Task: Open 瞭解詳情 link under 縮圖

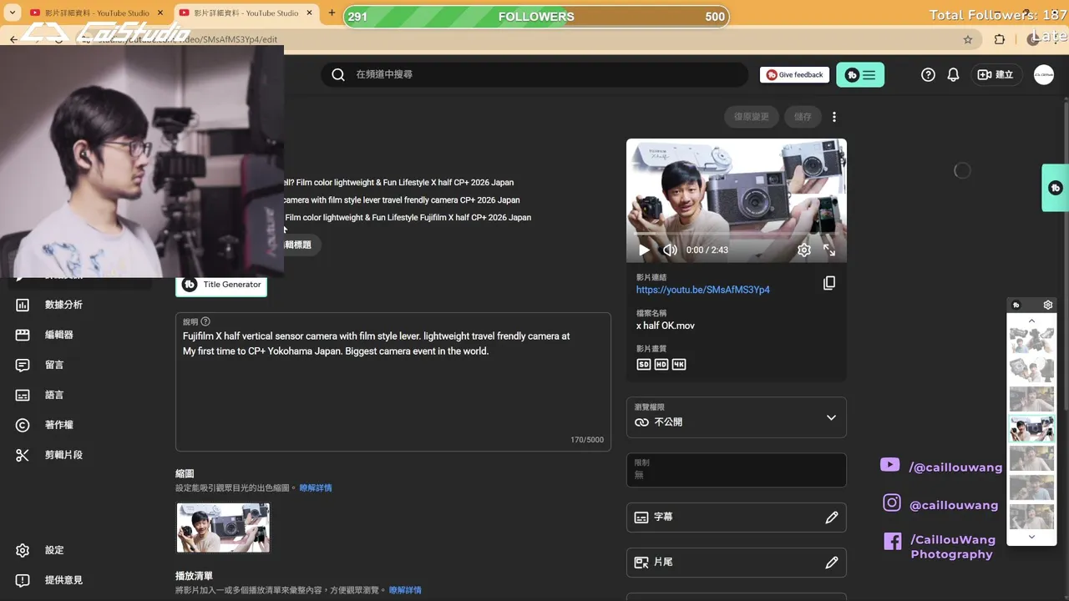Action: tap(316, 487)
